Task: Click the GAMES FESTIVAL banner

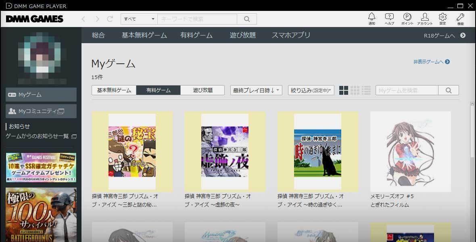Action: [x=41, y=167]
